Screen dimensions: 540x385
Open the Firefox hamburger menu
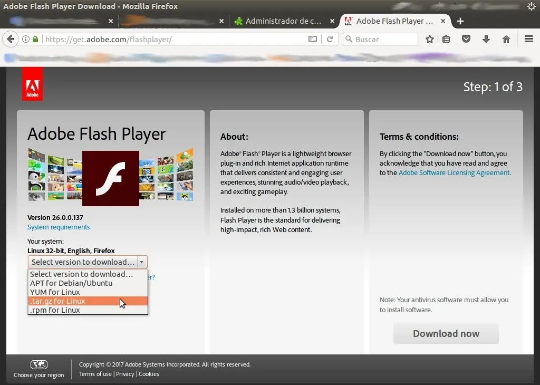coord(529,39)
